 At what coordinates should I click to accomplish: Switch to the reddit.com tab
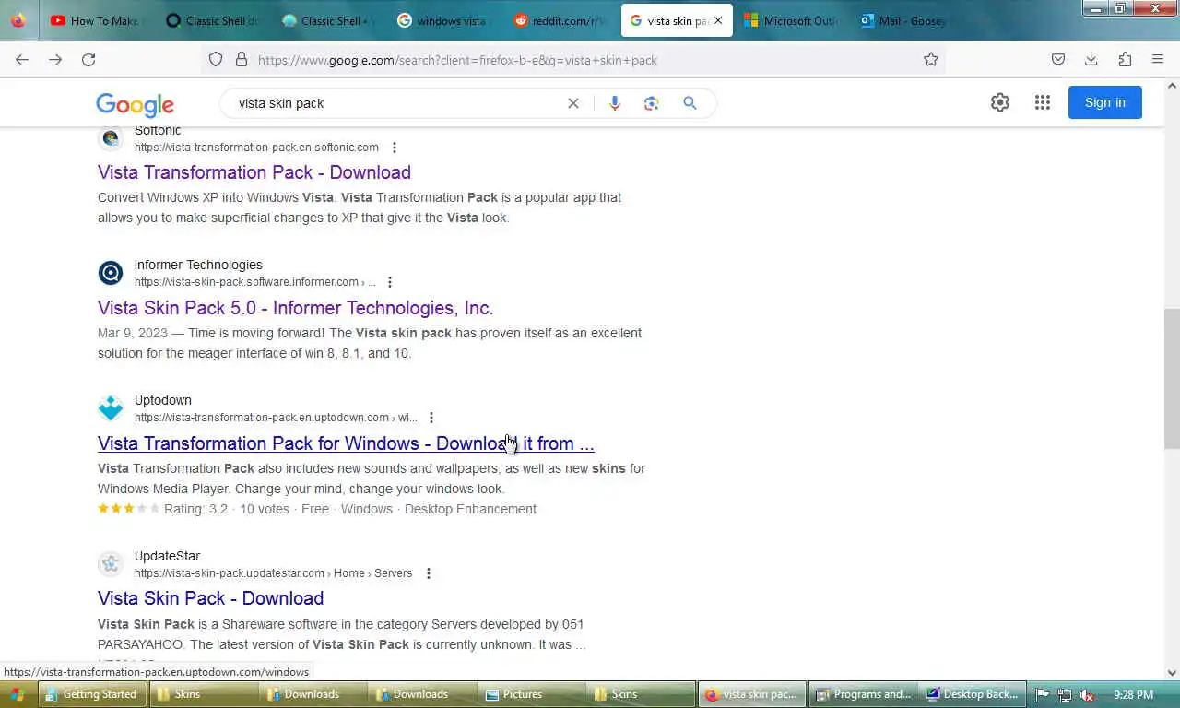[x=560, y=20]
